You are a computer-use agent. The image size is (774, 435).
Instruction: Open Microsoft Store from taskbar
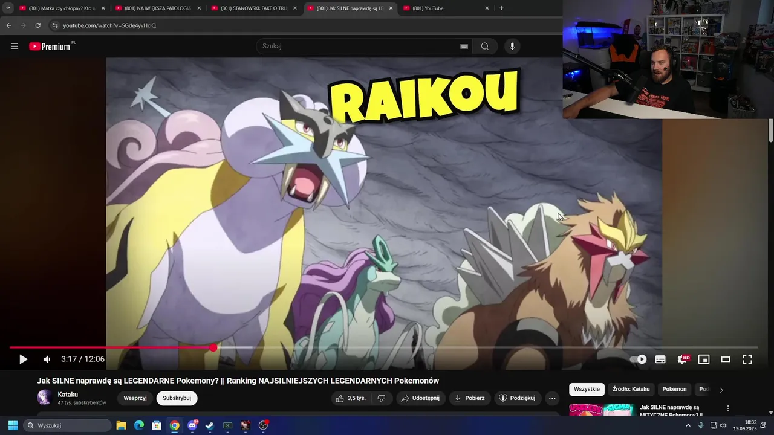pos(157,425)
